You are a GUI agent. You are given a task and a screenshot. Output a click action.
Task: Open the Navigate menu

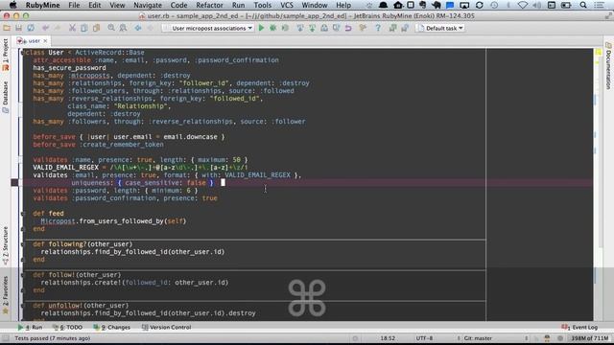(148, 5)
